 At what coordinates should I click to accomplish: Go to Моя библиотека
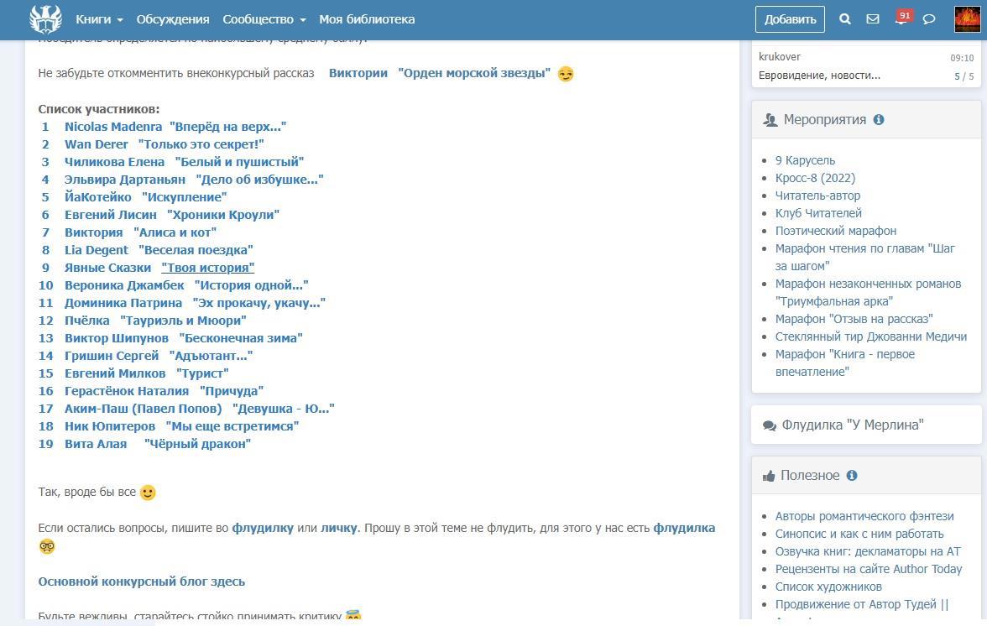tap(367, 19)
